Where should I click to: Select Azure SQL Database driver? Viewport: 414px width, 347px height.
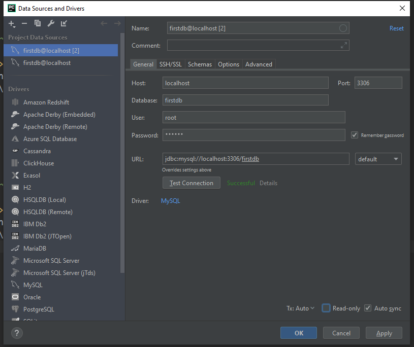point(61,138)
